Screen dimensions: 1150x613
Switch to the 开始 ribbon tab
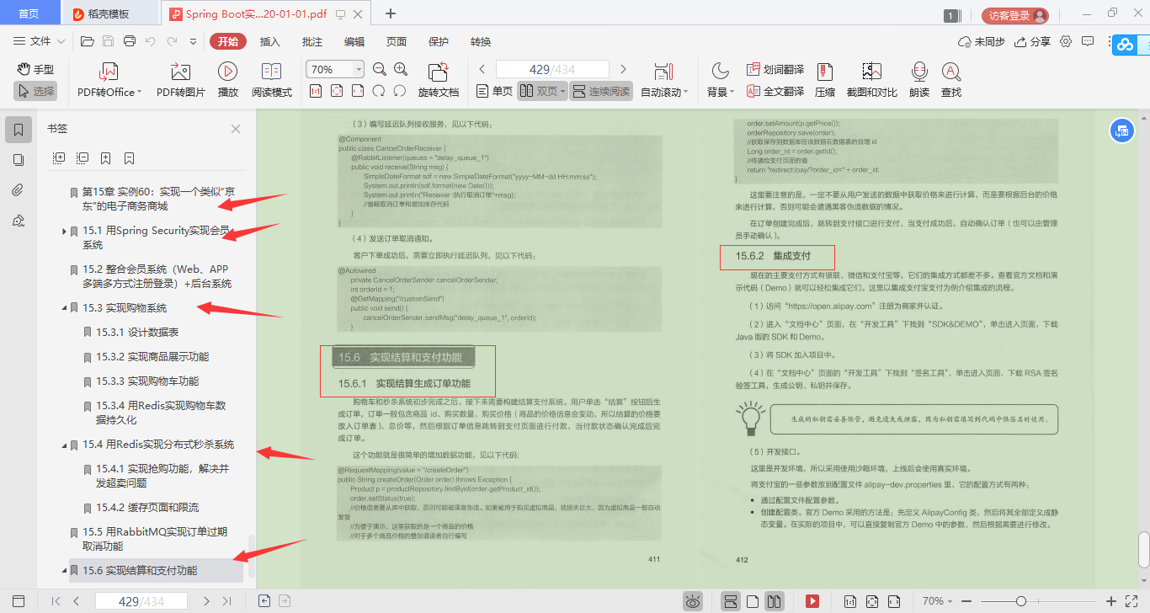click(x=227, y=41)
